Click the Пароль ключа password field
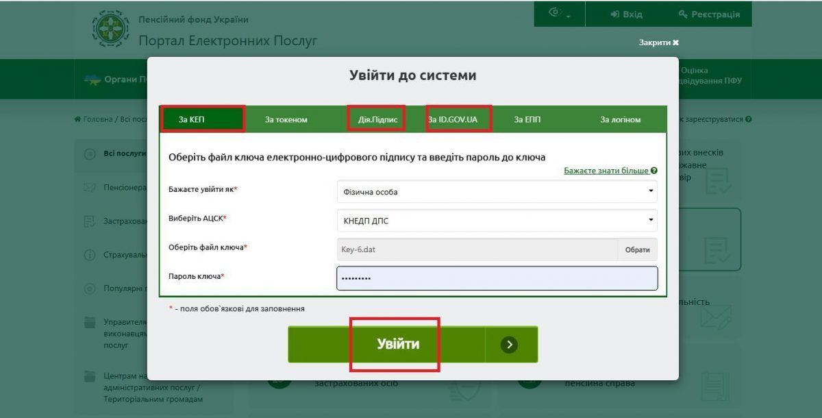Viewport: 822px width, 418px height. coord(496,278)
